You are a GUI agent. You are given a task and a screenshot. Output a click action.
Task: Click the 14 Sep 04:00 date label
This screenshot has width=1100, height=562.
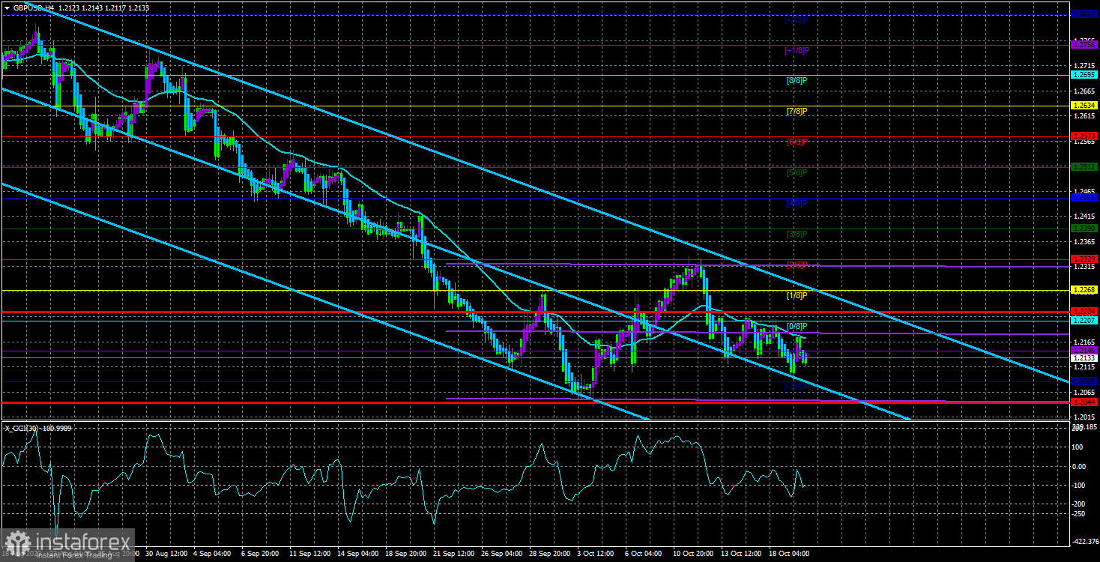coord(358,555)
